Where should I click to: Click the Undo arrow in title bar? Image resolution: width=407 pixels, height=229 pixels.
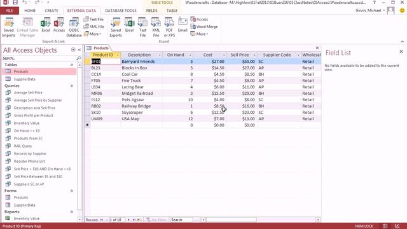[x=24, y=3]
